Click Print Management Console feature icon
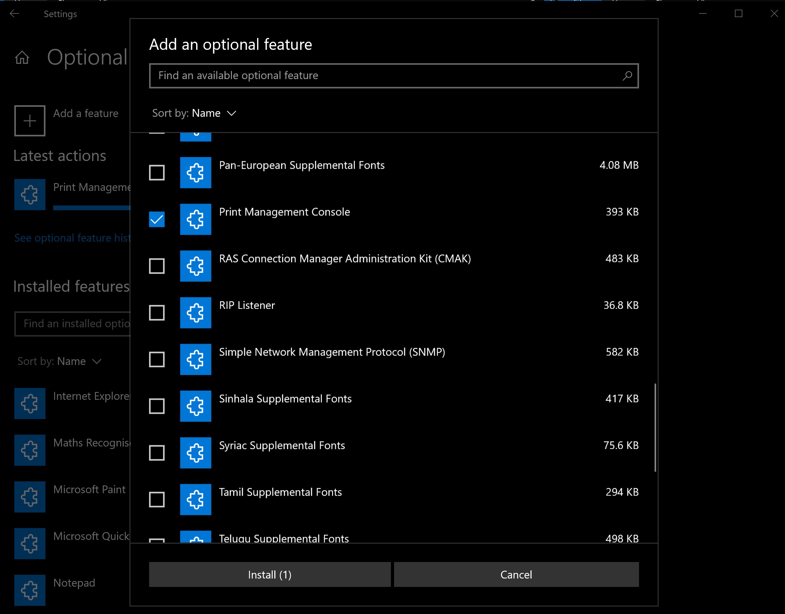Image resolution: width=785 pixels, height=614 pixels. [195, 219]
